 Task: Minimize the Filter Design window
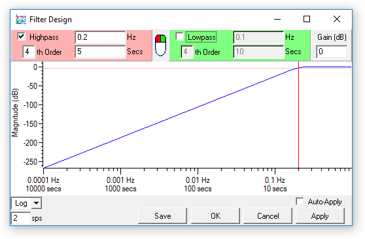click(x=277, y=19)
